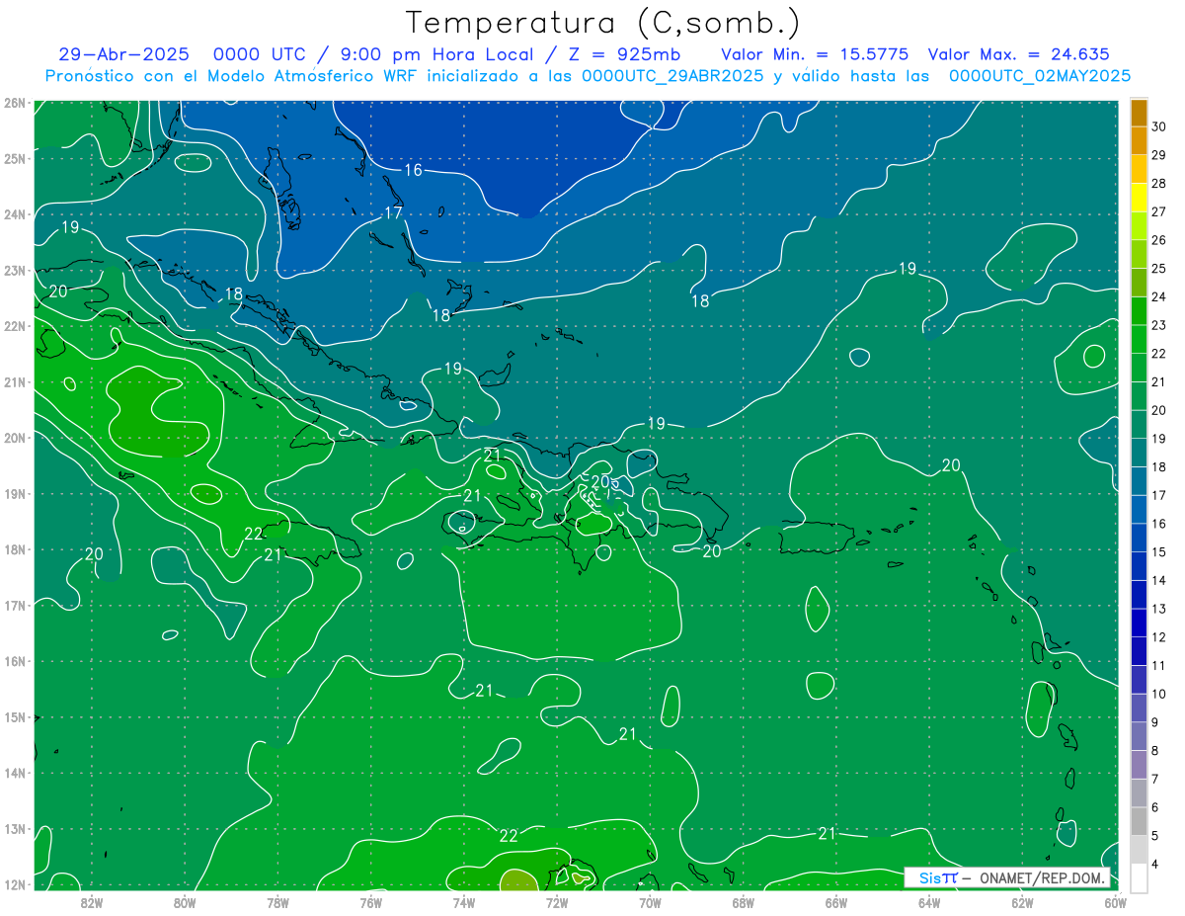Pick the yellow swatch between 27 and 28
Image resolution: width=1185 pixels, height=916 pixels.
click(1139, 198)
